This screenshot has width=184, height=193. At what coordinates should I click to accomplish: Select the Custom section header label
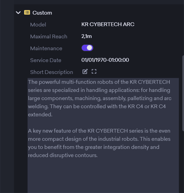pyautogui.click(x=42, y=13)
